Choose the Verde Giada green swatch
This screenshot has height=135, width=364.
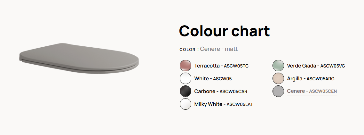pos(278,66)
